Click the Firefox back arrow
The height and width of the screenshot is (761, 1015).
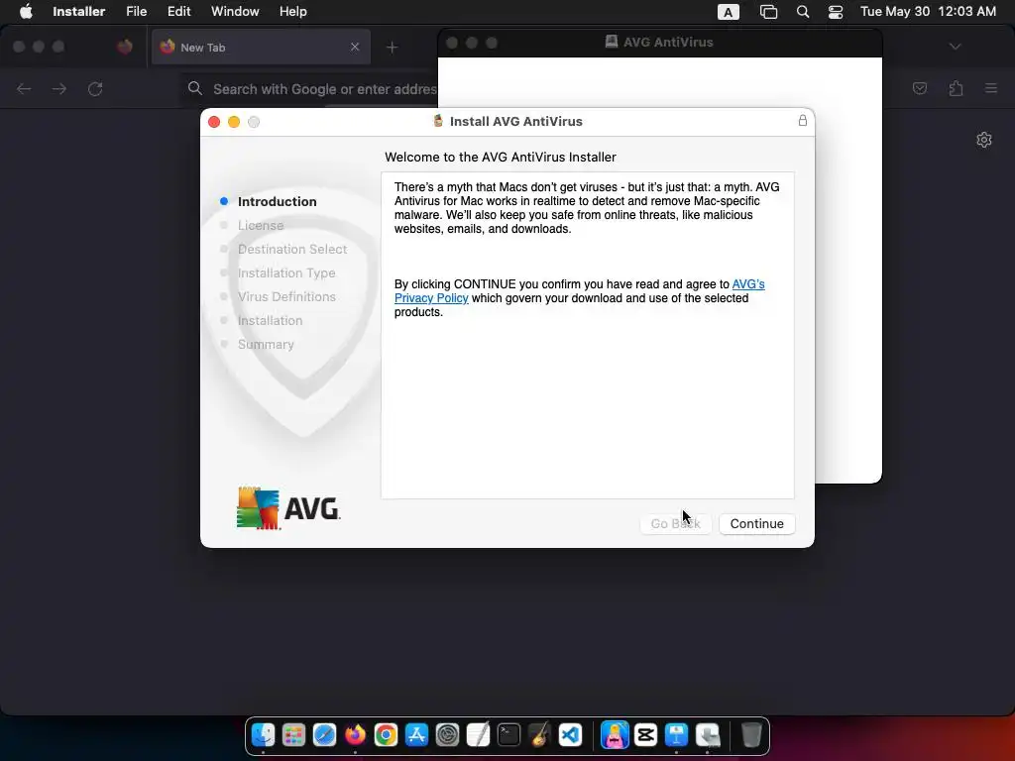[24, 88]
